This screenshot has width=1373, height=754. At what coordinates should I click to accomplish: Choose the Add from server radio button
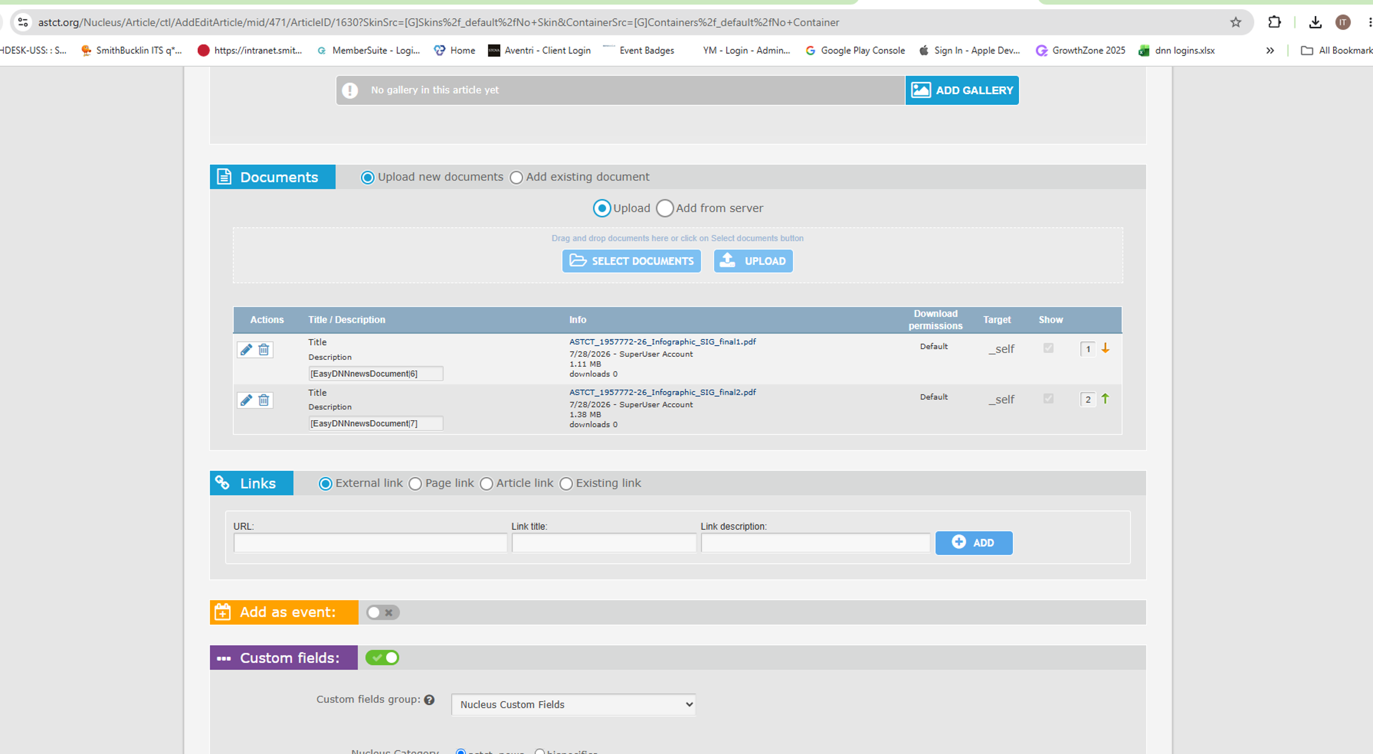[x=665, y=208]
